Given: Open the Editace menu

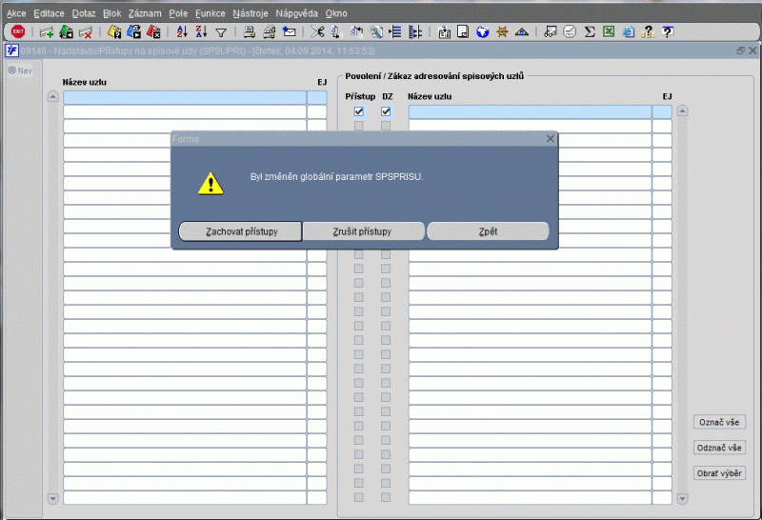Looking at the screenshot, I should [50, 13].
